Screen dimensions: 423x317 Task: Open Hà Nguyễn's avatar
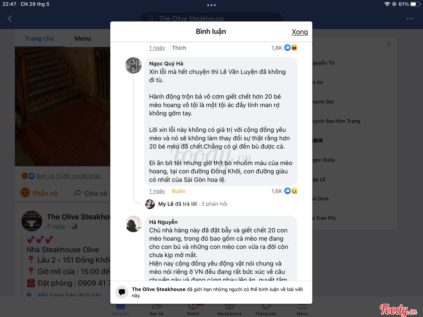(x=133, y=224)
